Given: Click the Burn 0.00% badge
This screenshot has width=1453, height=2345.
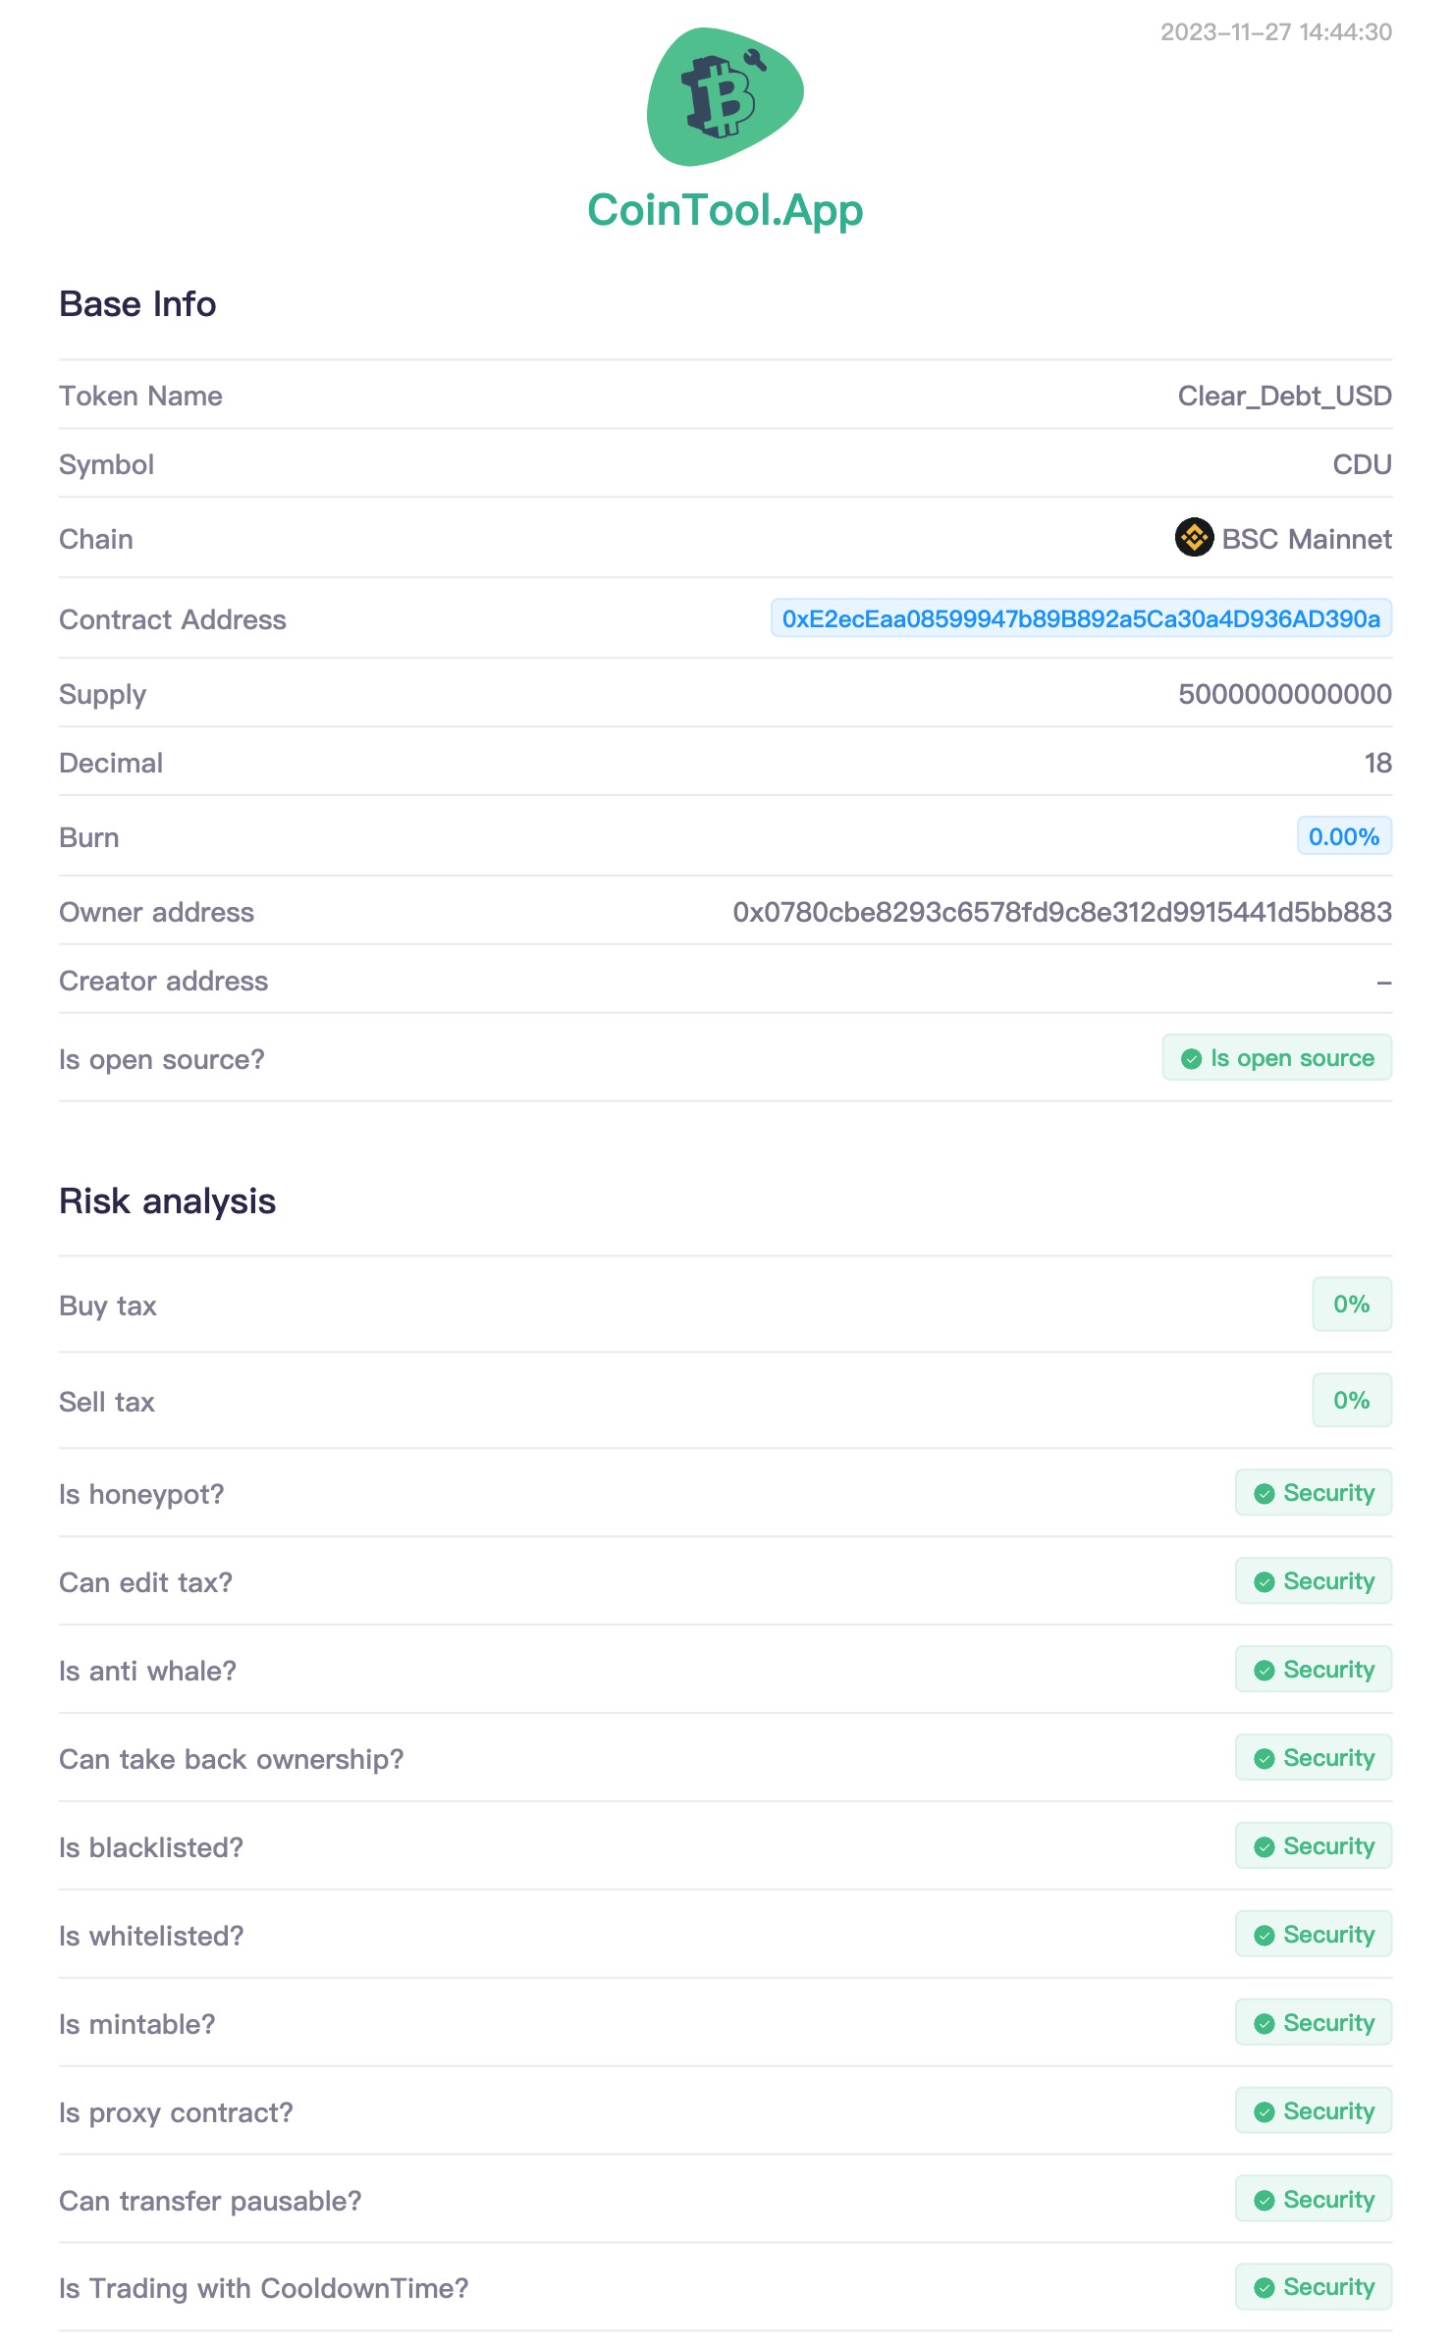Looking at the screenshot, I should pyautogui.click(x=1343, y=837).
